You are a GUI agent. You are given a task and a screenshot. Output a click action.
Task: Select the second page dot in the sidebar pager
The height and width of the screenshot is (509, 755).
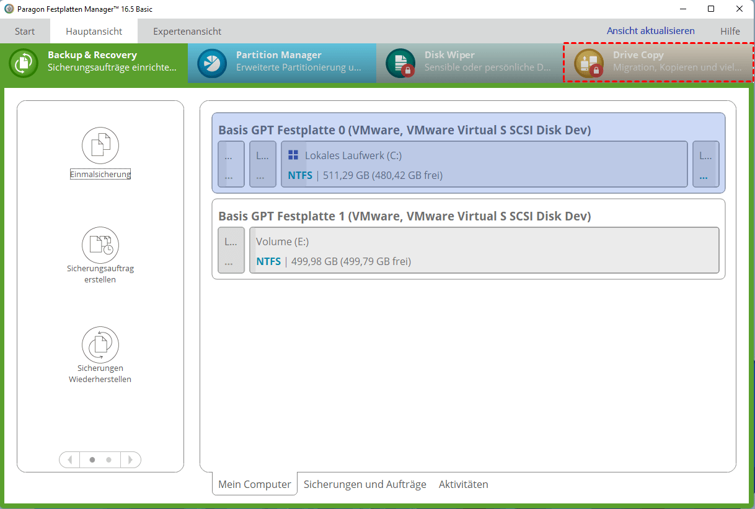point(109,460)
